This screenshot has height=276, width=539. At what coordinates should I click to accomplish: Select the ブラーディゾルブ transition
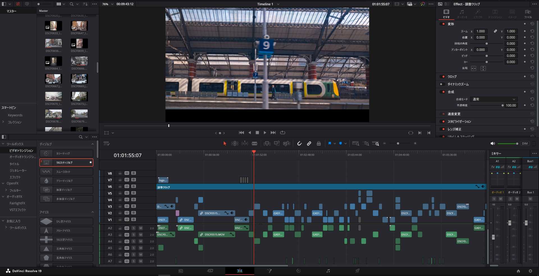tap(66, 181)
